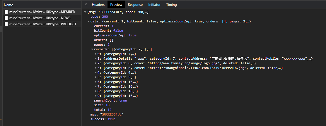This screenshot has height=126, width=326.
Task: Select the Preview tab
Action: point(116,5)
